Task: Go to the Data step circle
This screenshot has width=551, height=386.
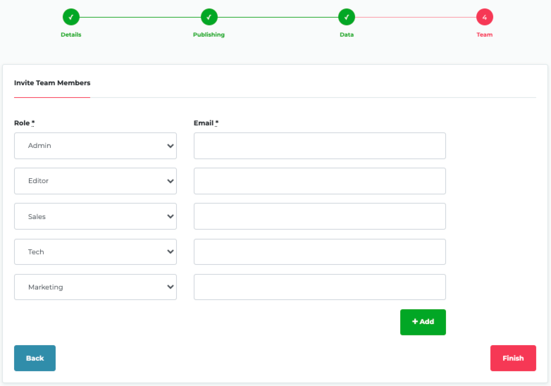Action: click(x=347, y=17)
